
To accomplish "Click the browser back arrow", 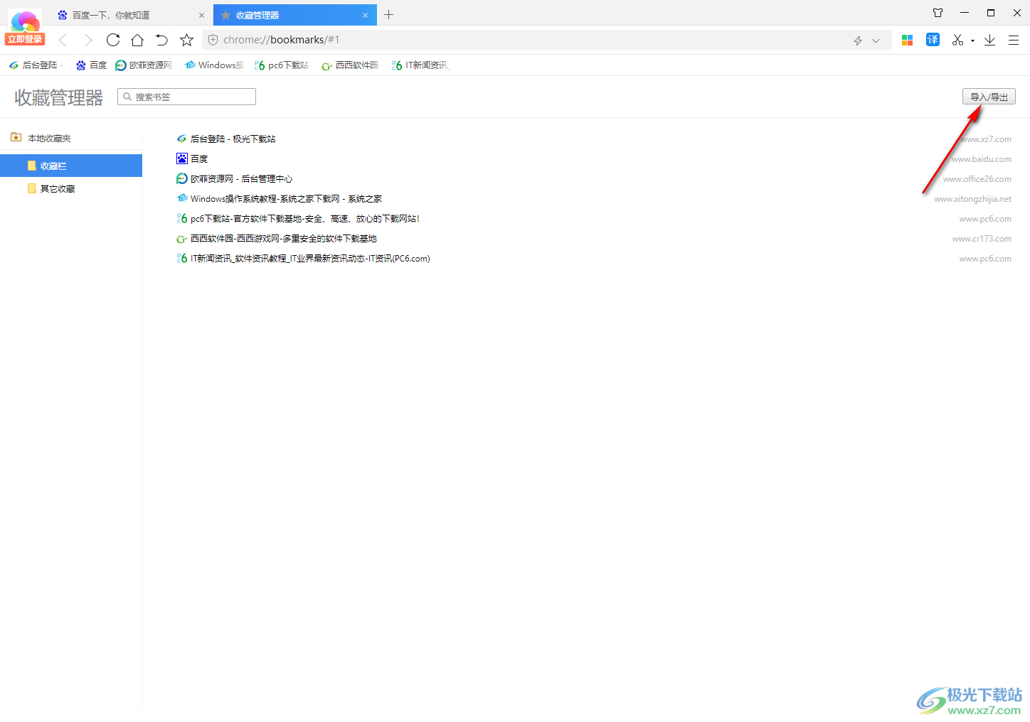I will pos(63,40).
